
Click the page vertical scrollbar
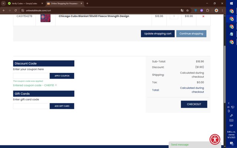click(x=225, y=74)
